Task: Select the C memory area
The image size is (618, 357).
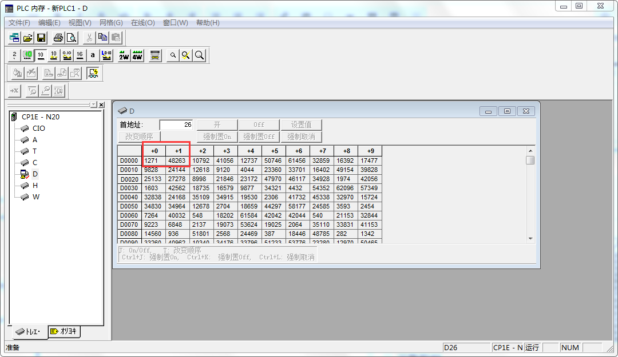Action: pos(35,163)
